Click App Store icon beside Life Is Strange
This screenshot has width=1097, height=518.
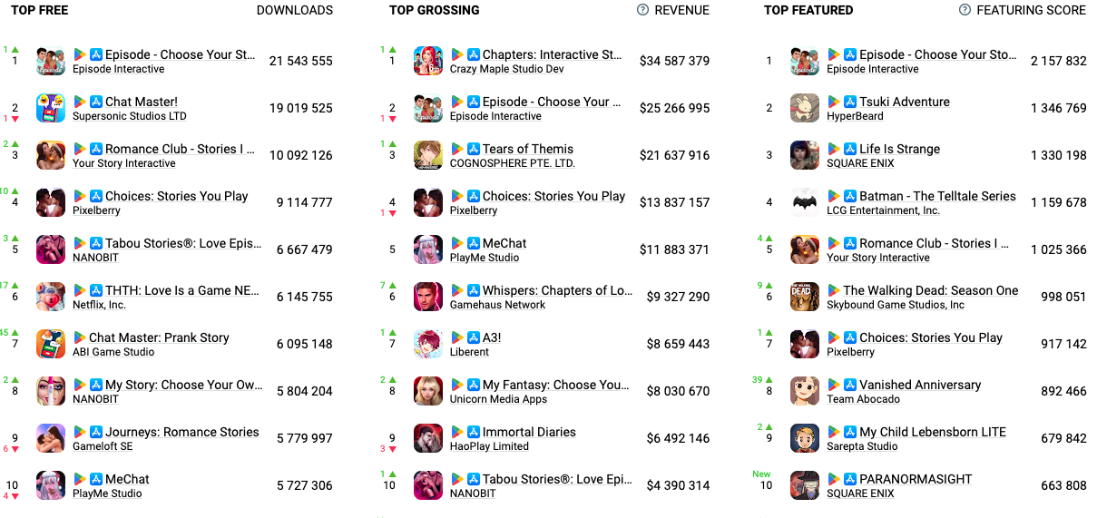click(850, 149)
